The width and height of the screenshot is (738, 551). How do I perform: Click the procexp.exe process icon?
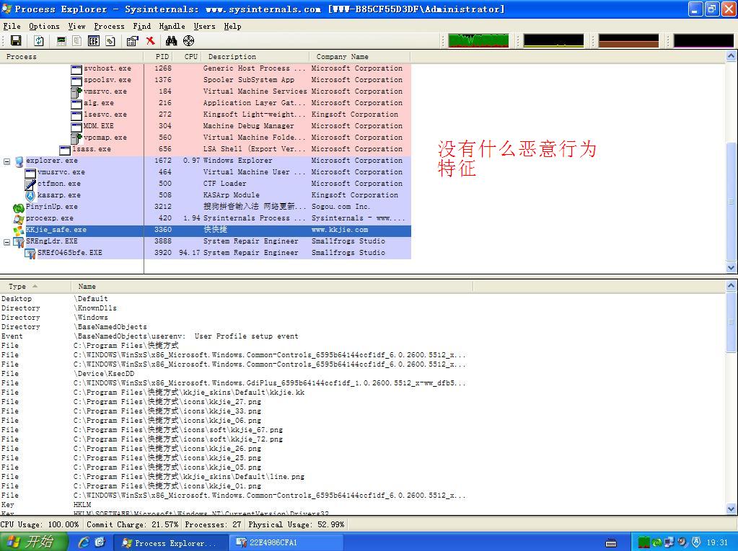pyautogui.click(x=18, y=218)
